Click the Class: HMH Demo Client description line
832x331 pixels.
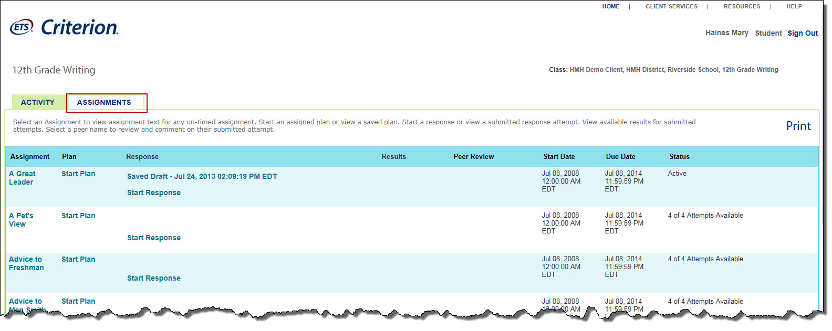tap(663, 70)
